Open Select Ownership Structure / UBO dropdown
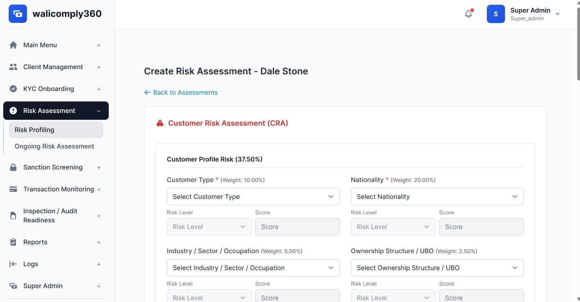 437,268
